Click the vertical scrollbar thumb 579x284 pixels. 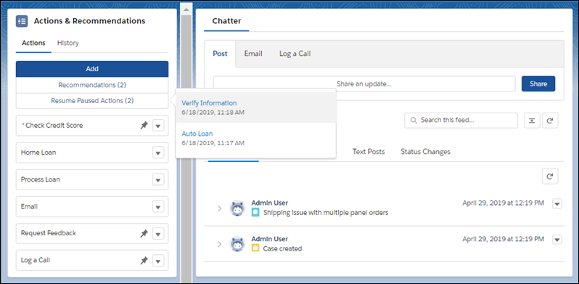(x=186, y=148)
